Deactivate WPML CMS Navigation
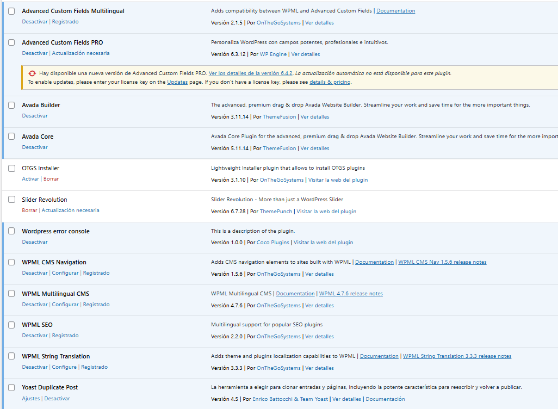 coord(35,273)
